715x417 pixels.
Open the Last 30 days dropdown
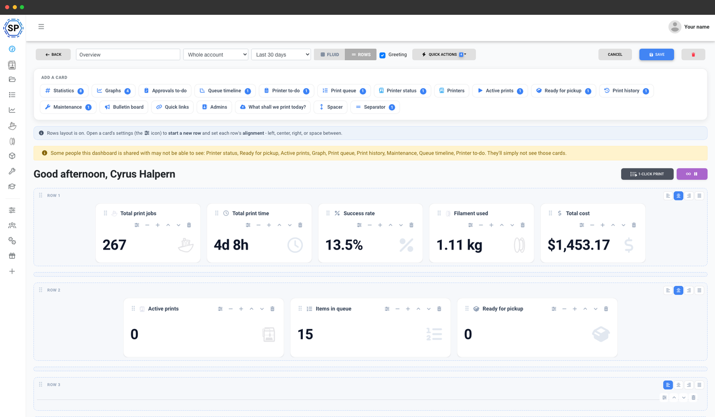(281, 55)
